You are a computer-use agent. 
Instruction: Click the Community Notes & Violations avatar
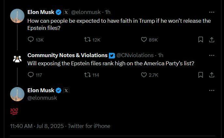pos(17,59)
